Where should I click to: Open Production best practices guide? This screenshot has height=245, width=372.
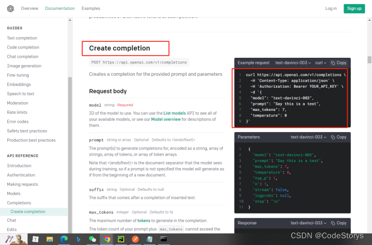tap(32, 140)
